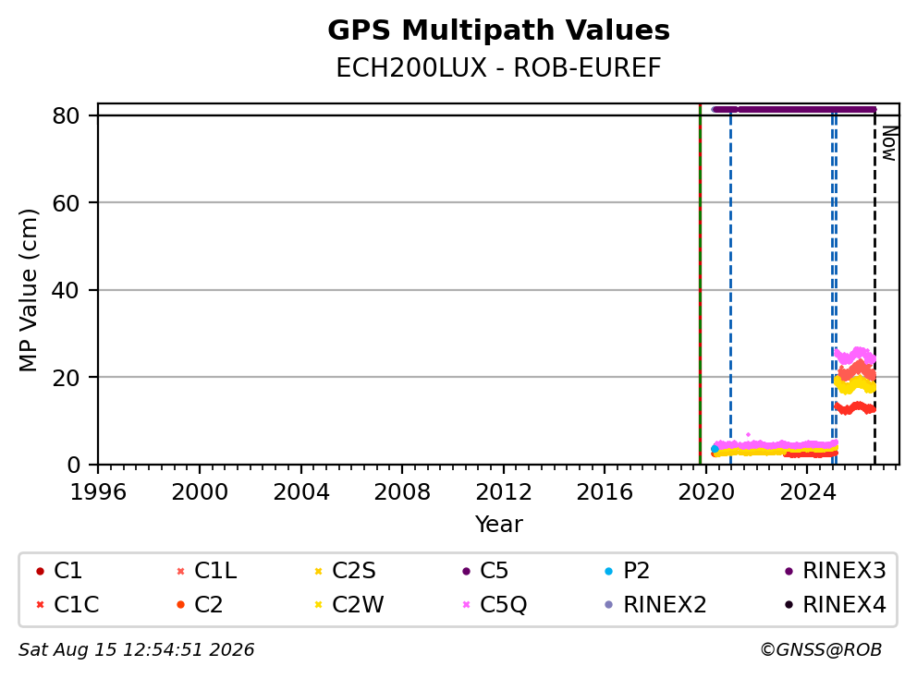
Task: Click the 60 y-axis tick label
Action: click(66, 203)
